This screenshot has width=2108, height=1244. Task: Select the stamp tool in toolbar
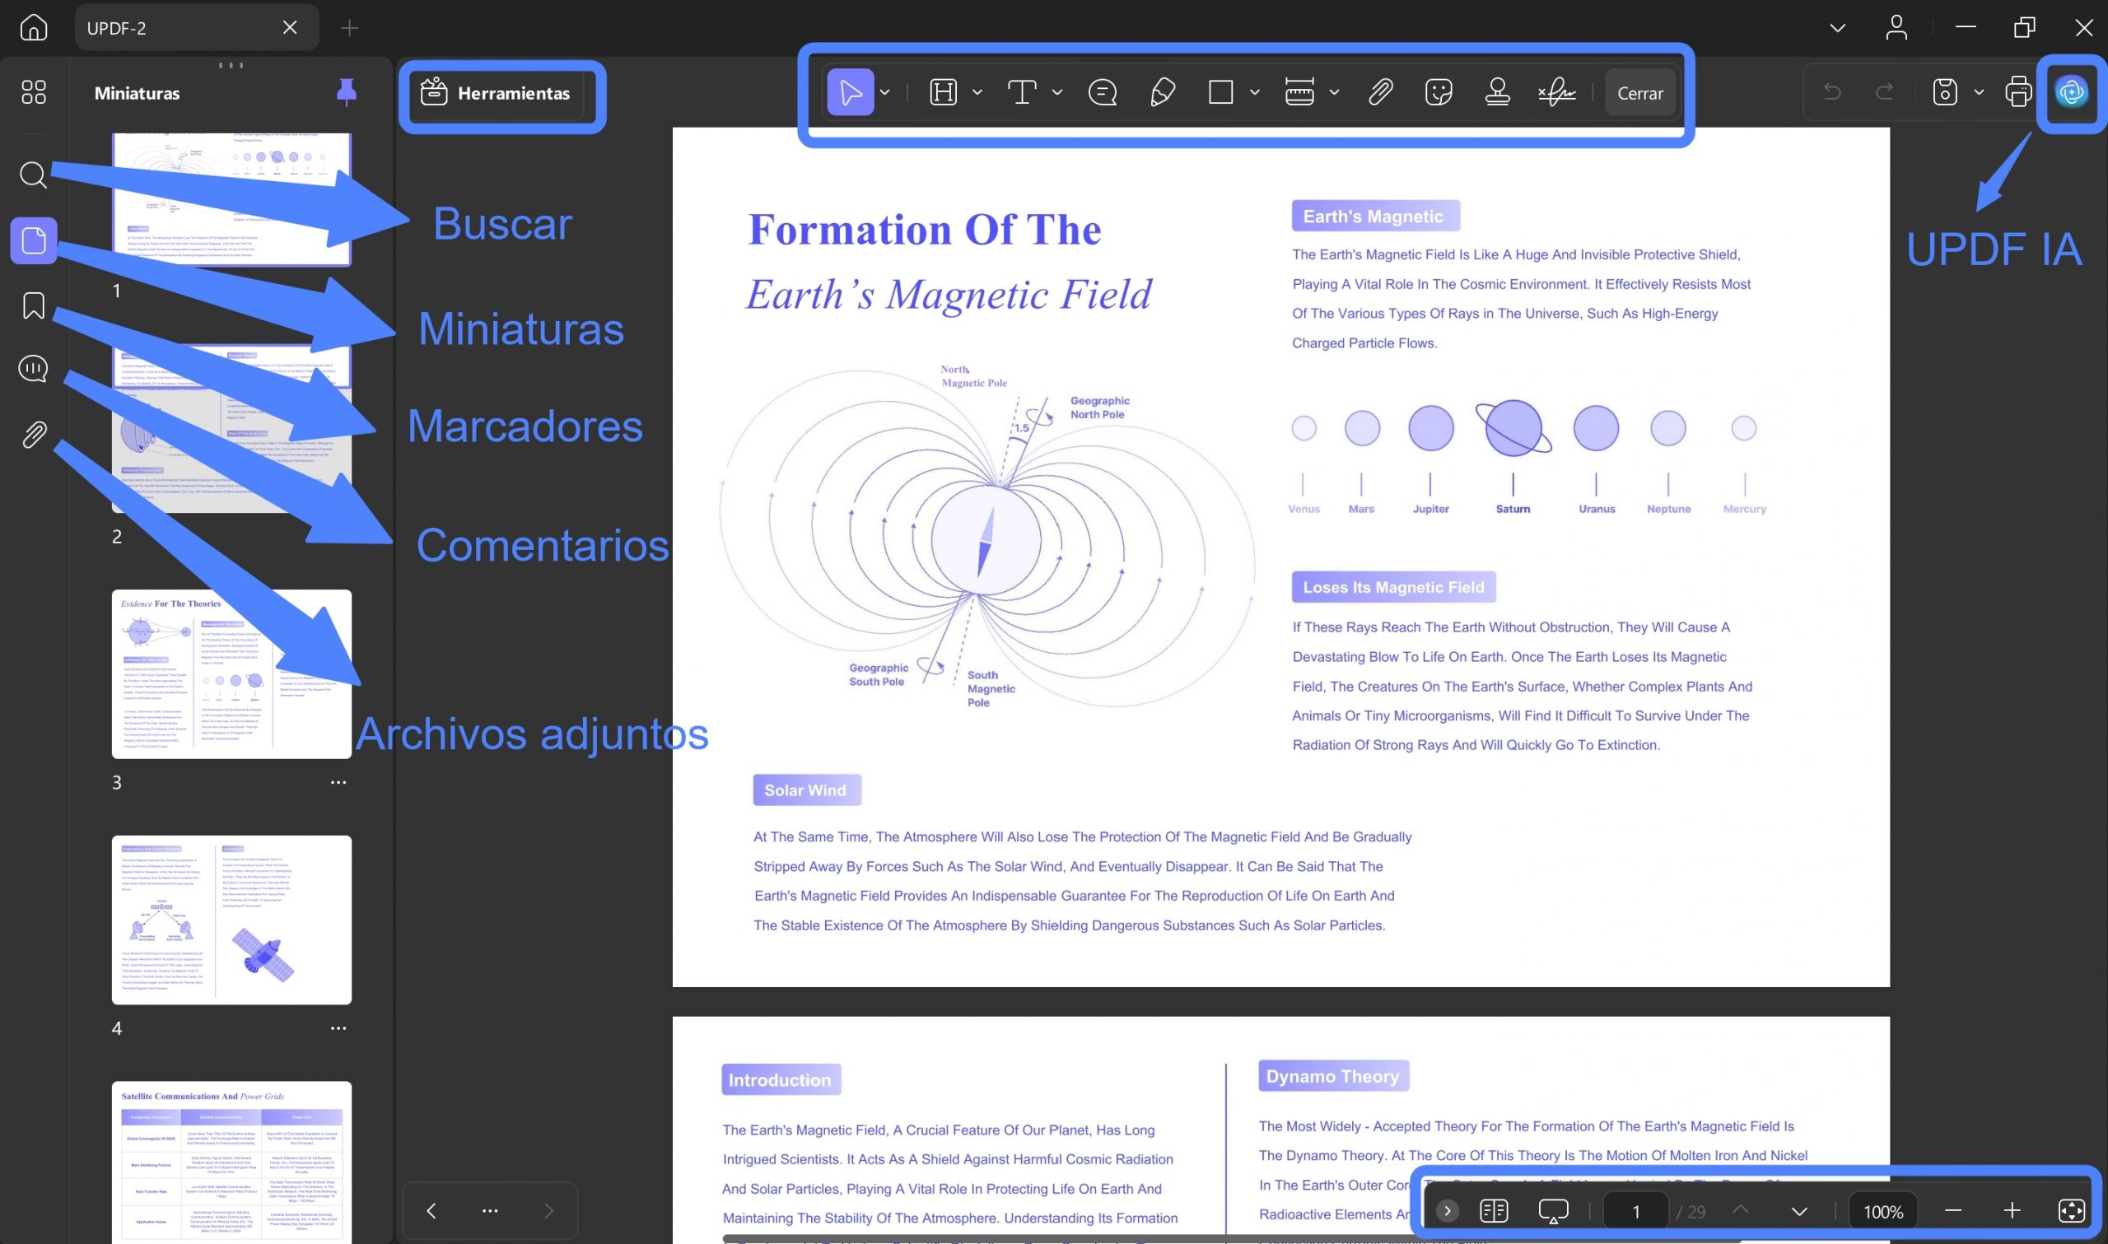click(x=1497, y=92)
